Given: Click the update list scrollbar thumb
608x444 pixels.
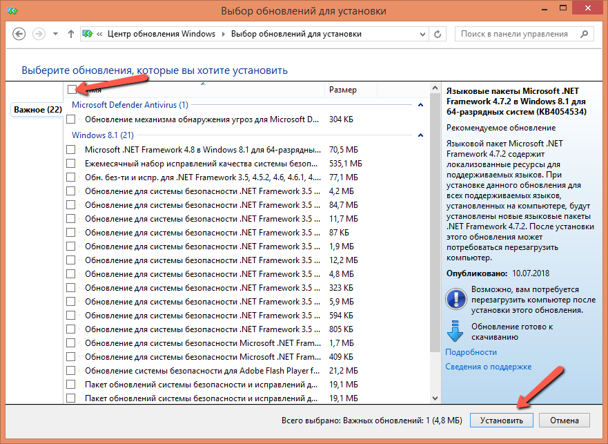Looking at the screenshot, I should [435, 222].
